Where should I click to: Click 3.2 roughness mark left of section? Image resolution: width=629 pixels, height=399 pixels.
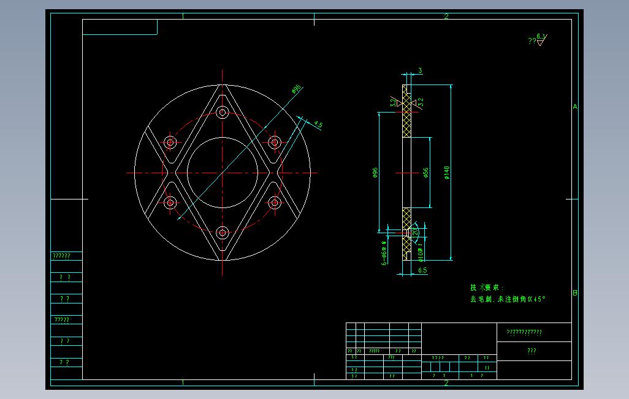395,102
